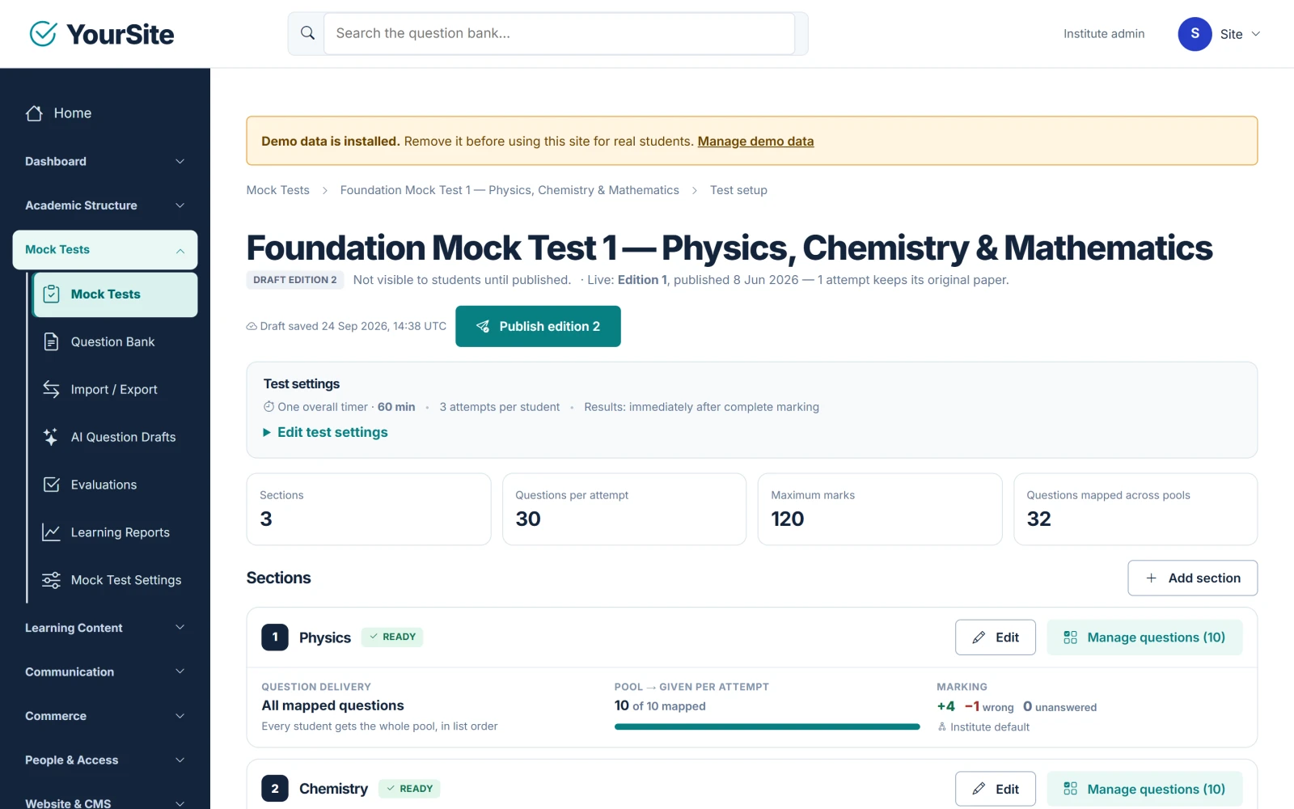Click the pencil icon in Chemistry Edit button
The height and width of the screenshot is (809, 1294).
(x=979, y=789)
